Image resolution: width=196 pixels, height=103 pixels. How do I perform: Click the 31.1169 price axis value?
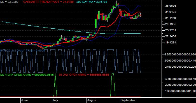point(170,18)
